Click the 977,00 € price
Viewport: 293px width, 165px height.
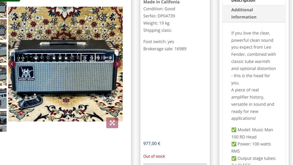152,143
